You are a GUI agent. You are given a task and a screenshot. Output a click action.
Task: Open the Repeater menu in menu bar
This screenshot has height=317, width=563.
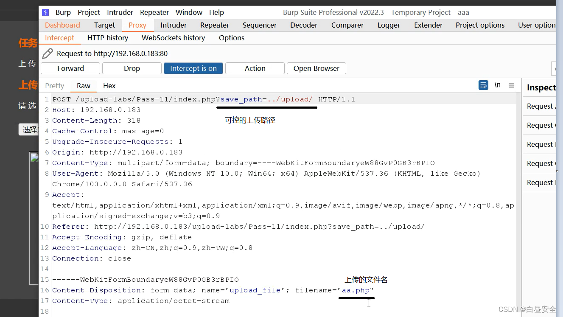(x=154, y=12)
